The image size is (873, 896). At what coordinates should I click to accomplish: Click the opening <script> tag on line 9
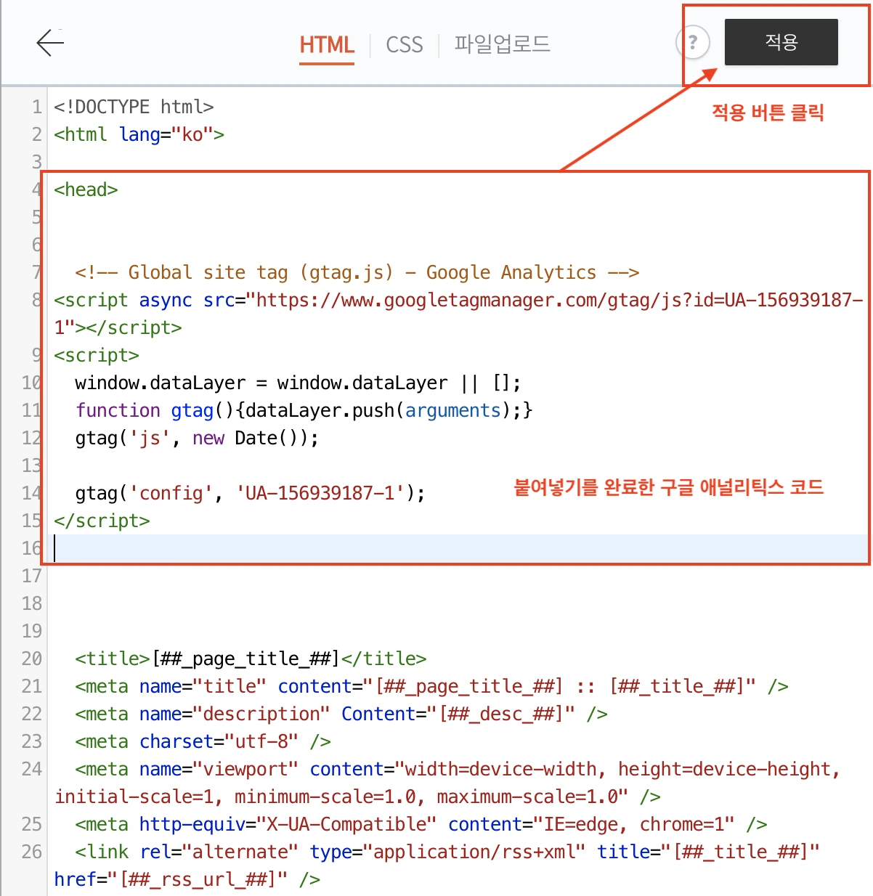tap(97, 355)
